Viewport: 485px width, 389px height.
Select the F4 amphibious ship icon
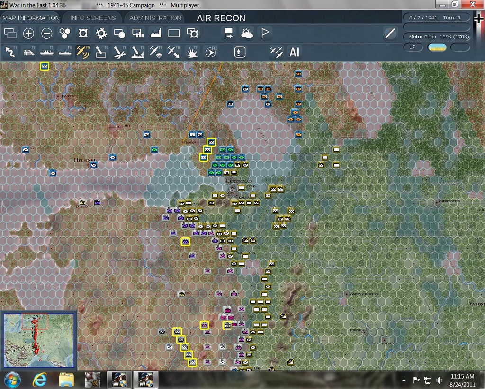point(65,52)
